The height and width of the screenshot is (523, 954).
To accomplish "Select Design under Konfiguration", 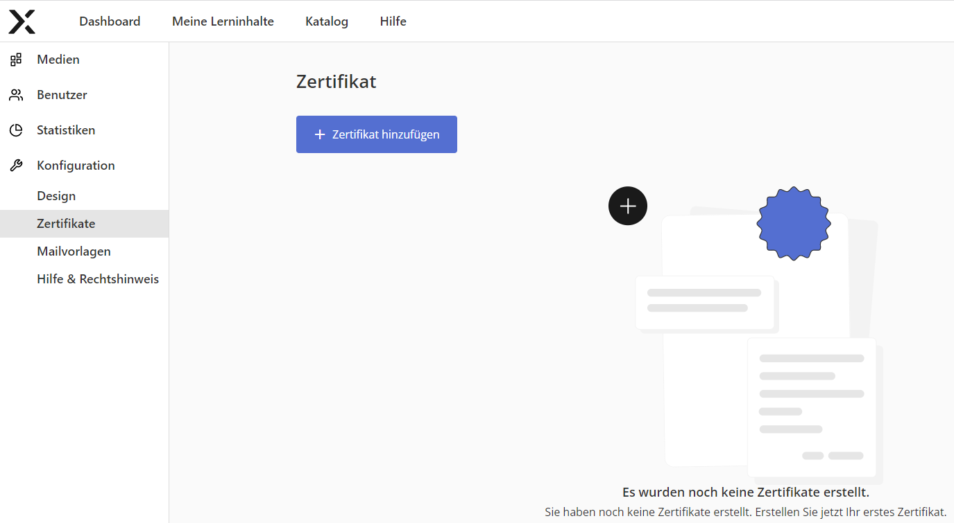I will click(56, 196).
